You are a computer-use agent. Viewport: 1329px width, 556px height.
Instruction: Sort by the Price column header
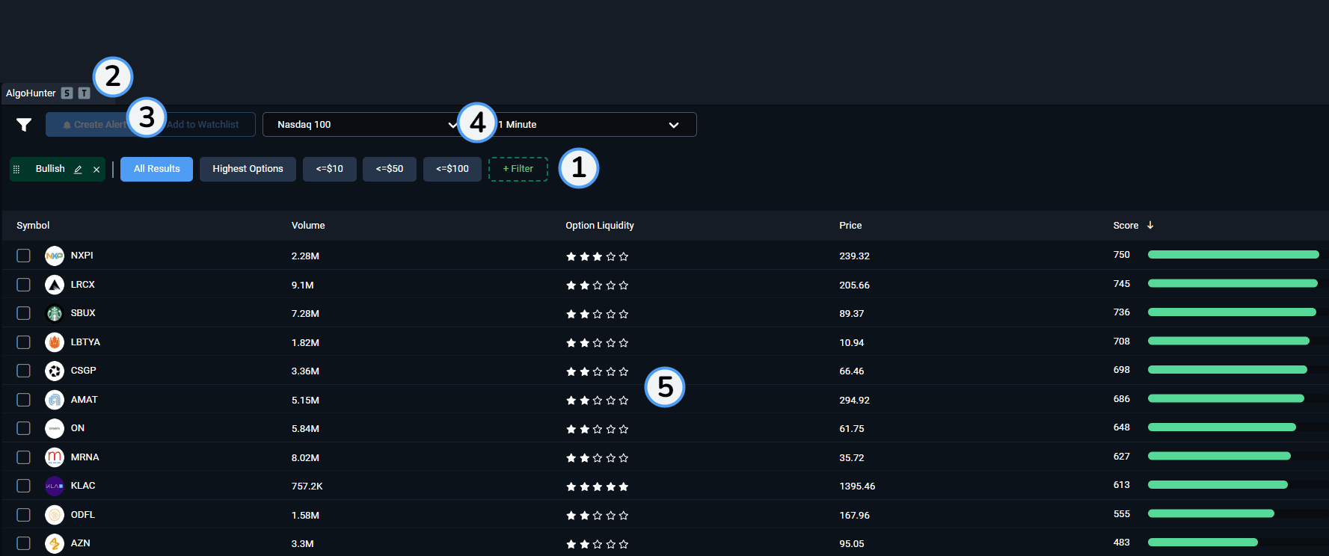[850, 226]
